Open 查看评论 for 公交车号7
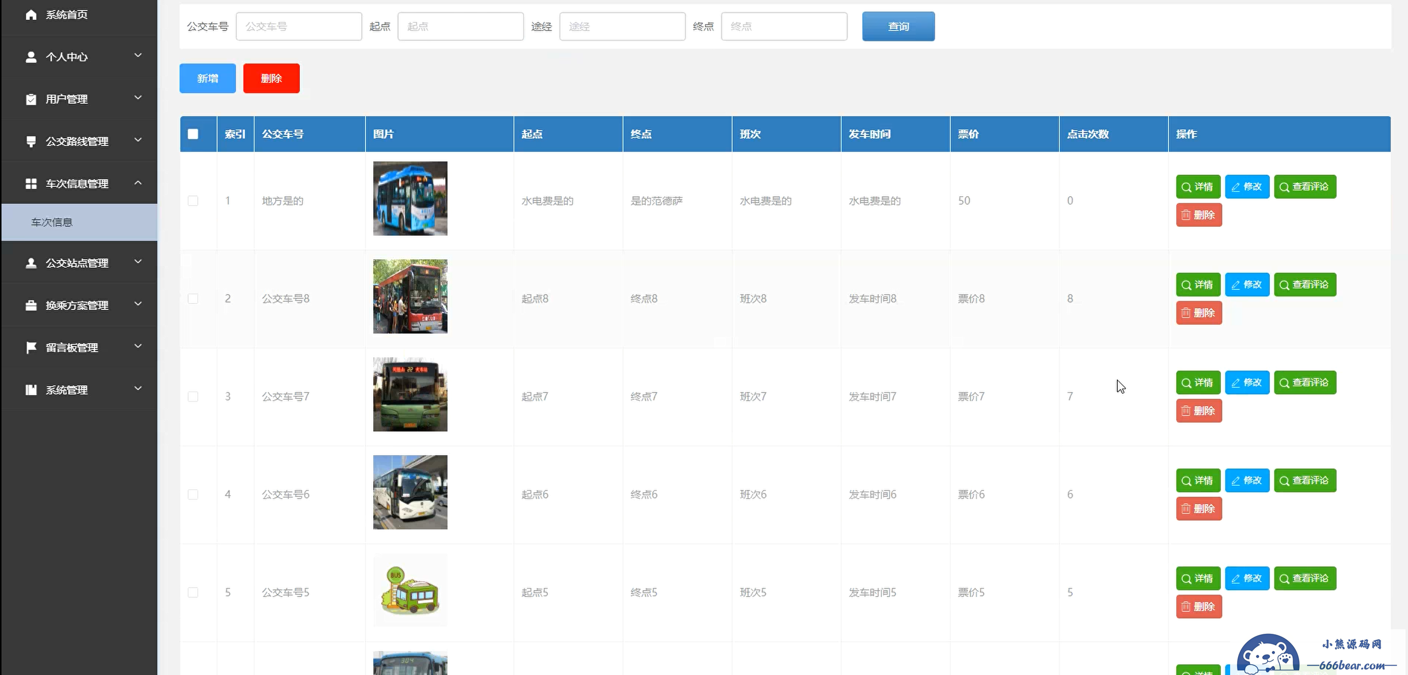Screen dimensions: 1408x675 coord(1305,382)
